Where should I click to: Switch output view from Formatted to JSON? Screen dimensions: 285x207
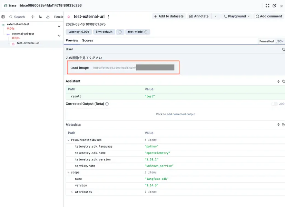pos(280,41)
